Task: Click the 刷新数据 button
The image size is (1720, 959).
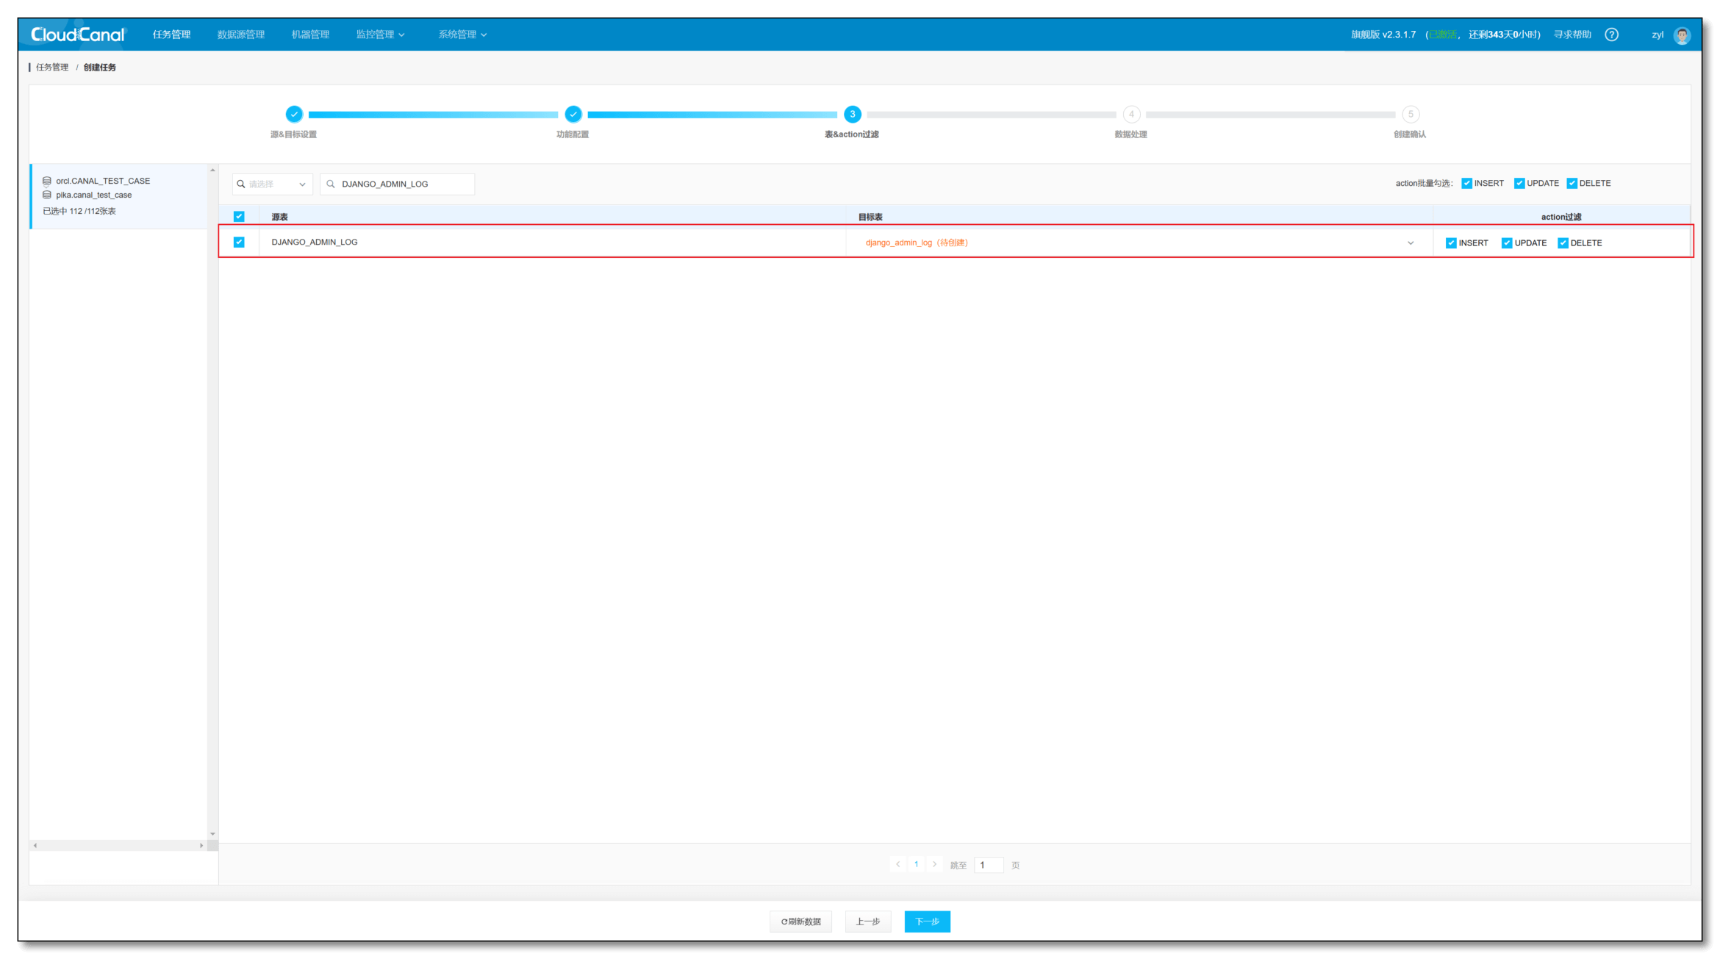Action: [x=800, y=922]
